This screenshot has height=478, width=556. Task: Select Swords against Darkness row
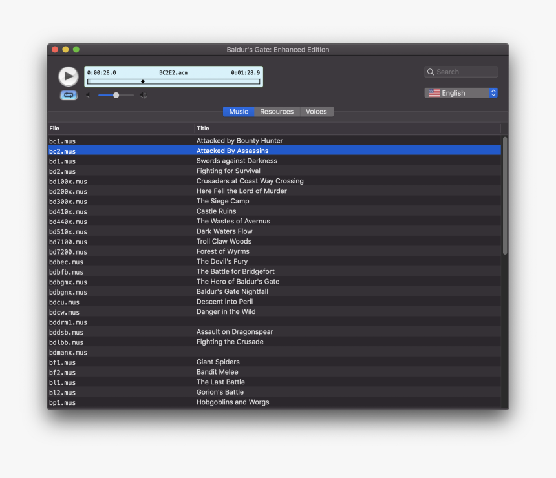coord(275,161)
